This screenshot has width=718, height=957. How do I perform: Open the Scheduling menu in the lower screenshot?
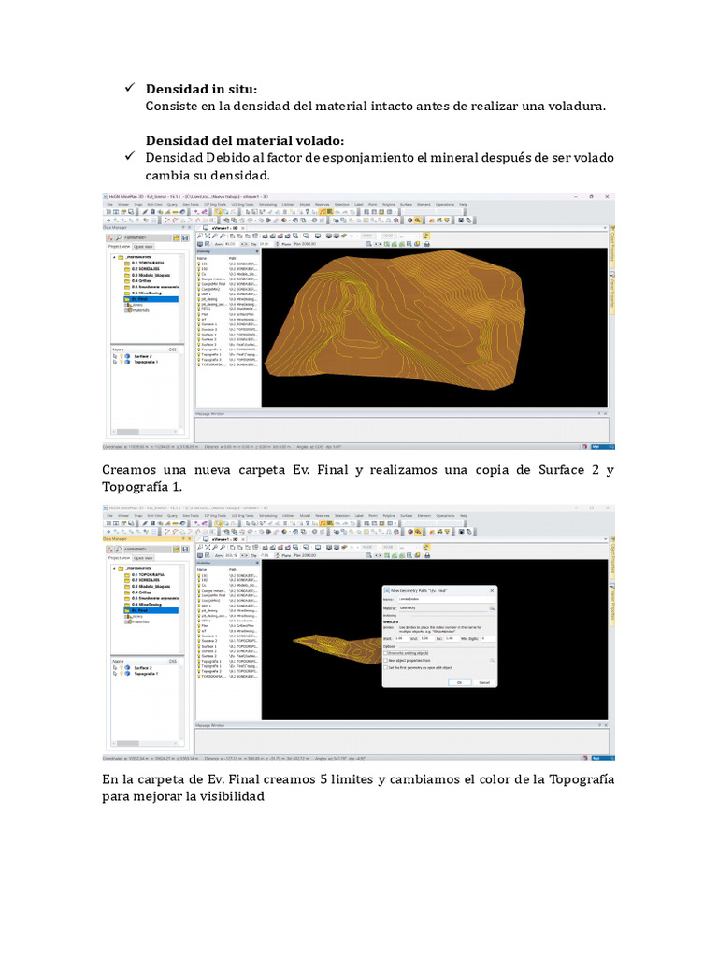pyautogui.click(x=268, y=516)
